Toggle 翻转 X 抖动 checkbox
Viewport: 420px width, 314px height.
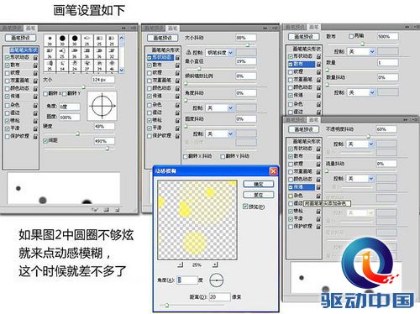tap(185, 157)
